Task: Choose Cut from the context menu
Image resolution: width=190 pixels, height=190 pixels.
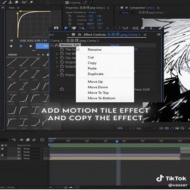Action: coord(91,57)
